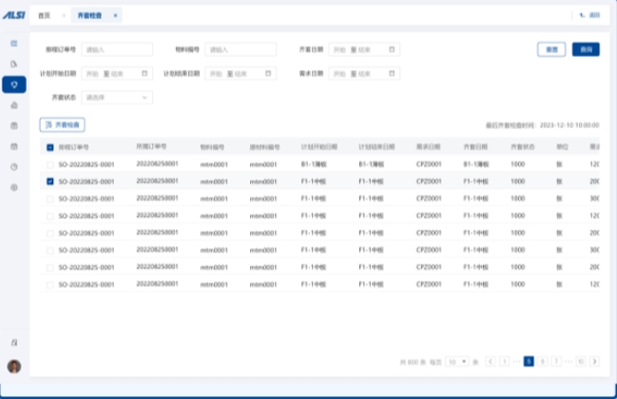Click the 齐套检查 button above the table

click(63, 124)
